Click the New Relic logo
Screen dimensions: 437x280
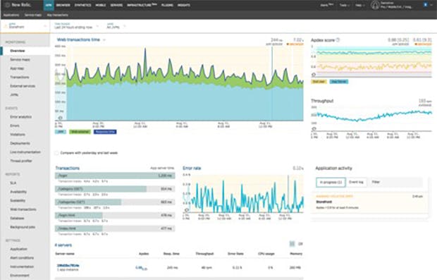[18, 5]
